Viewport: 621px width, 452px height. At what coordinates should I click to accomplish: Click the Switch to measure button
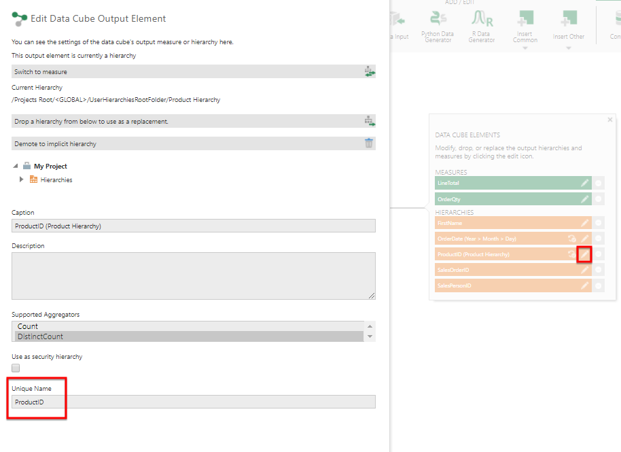click(x=183, y=71)
